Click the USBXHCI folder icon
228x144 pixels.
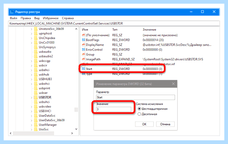point(36,111)
